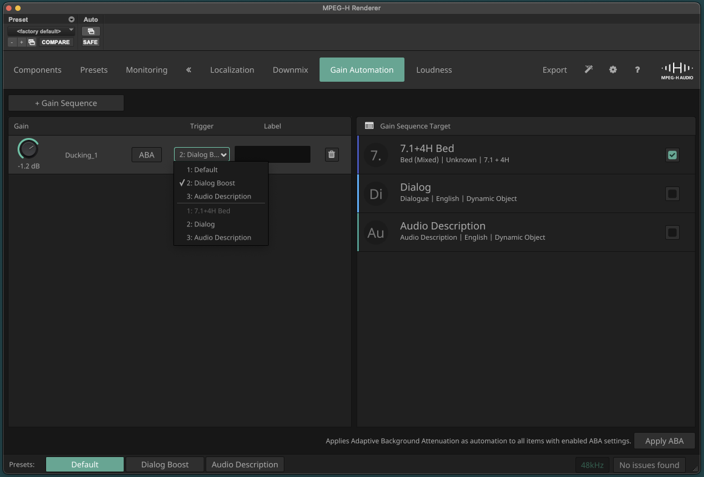Image resolution: width=704 pixels, height=477 pixels.
Task: Open the wizard magic wand tool
Action: pos(588,70)
